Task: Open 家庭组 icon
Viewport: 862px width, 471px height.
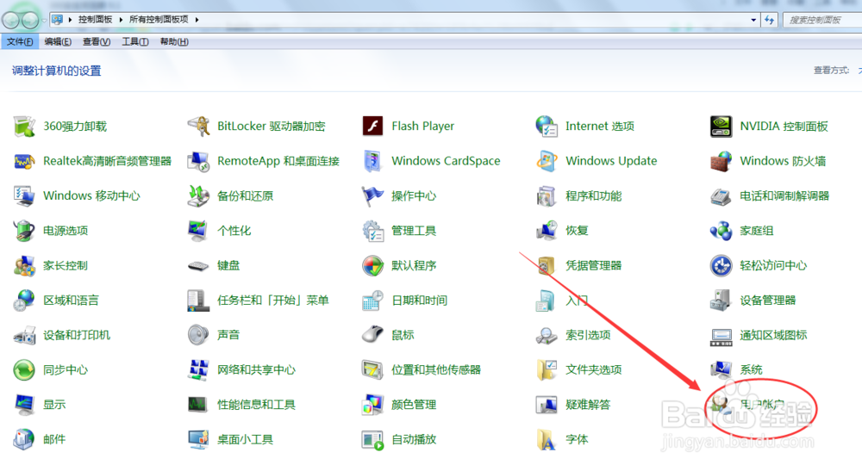Action: pos(721,231)
